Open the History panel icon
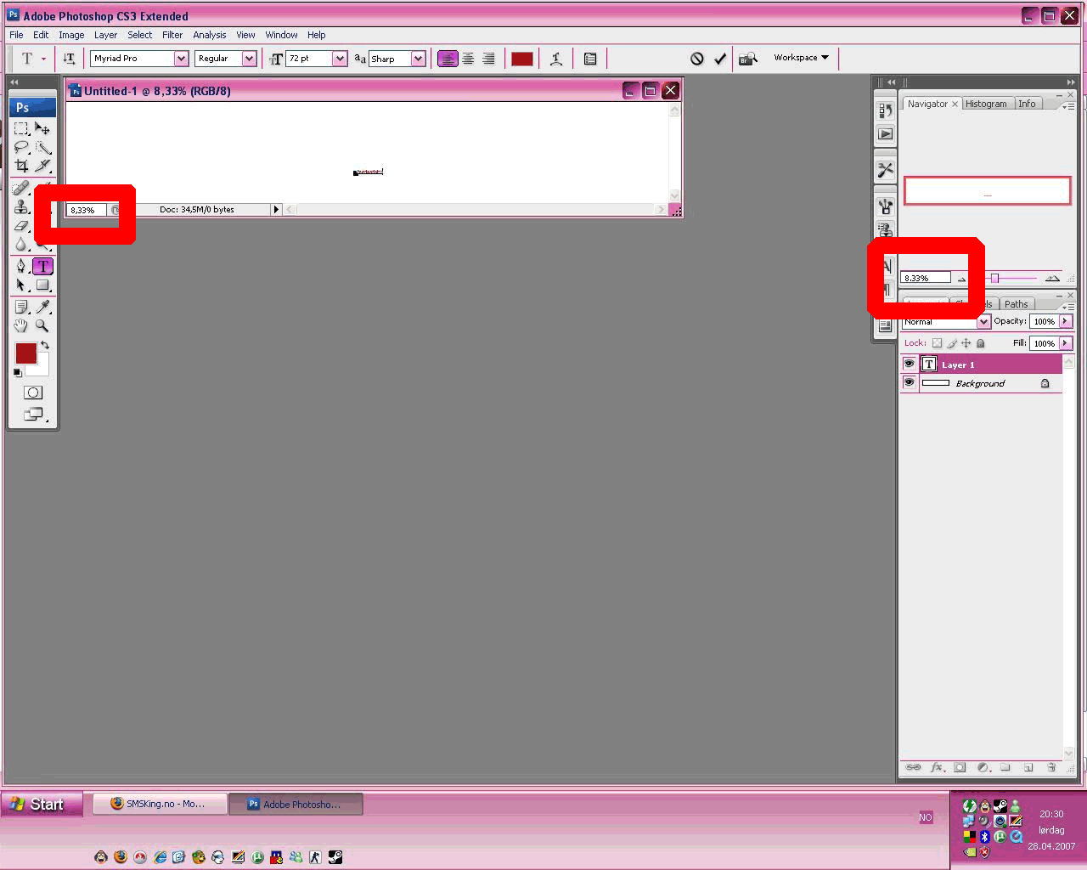1087x870 pixels. 885,110
